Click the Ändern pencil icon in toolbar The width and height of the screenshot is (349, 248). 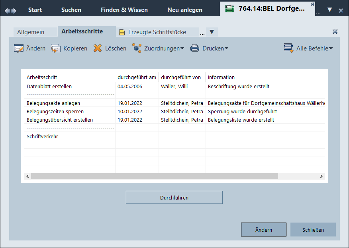point(19,48)
